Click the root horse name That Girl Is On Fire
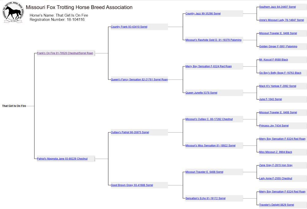The height and width of the screenshot is (209, 307). (x=14, y=106)
